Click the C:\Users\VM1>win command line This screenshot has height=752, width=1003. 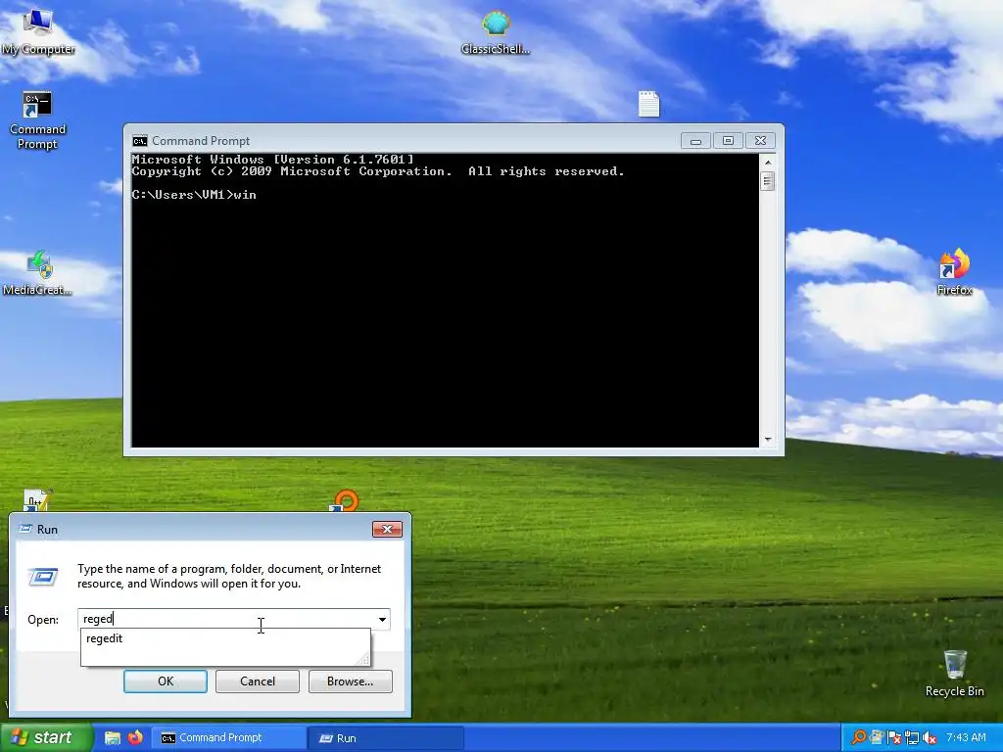click(194, 195)
